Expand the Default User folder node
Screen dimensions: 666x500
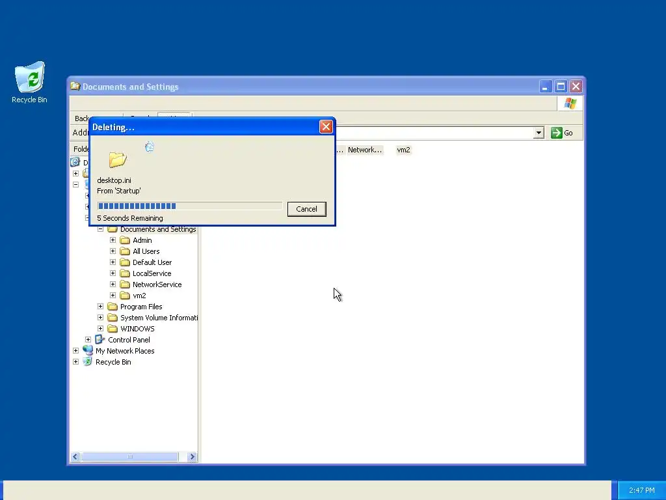(113, 262)
